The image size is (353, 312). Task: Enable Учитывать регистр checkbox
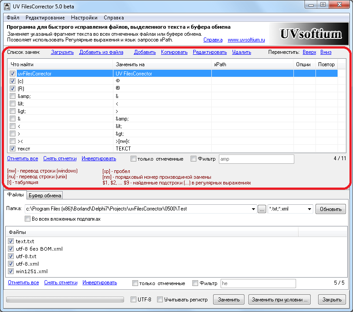pos(160,299)
